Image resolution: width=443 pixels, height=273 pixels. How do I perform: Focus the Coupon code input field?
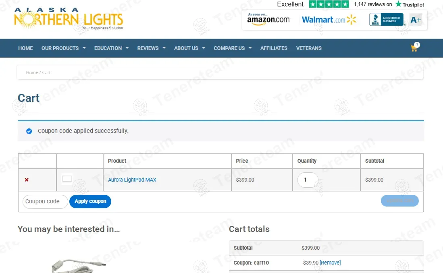[45, 201]
